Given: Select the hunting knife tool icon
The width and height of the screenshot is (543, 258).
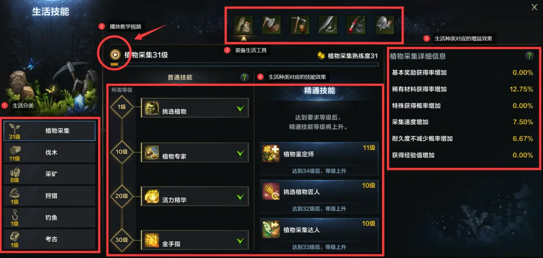Looking at the screenshot, I should pos(328,24).
